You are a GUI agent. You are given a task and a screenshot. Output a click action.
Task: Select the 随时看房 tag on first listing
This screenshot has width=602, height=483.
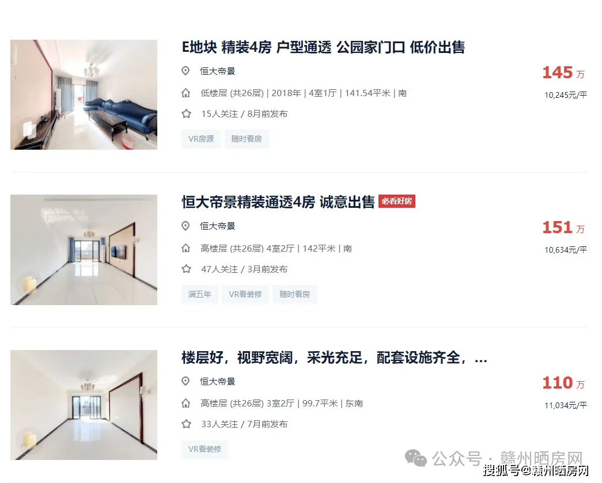click(x=247, y=139)
